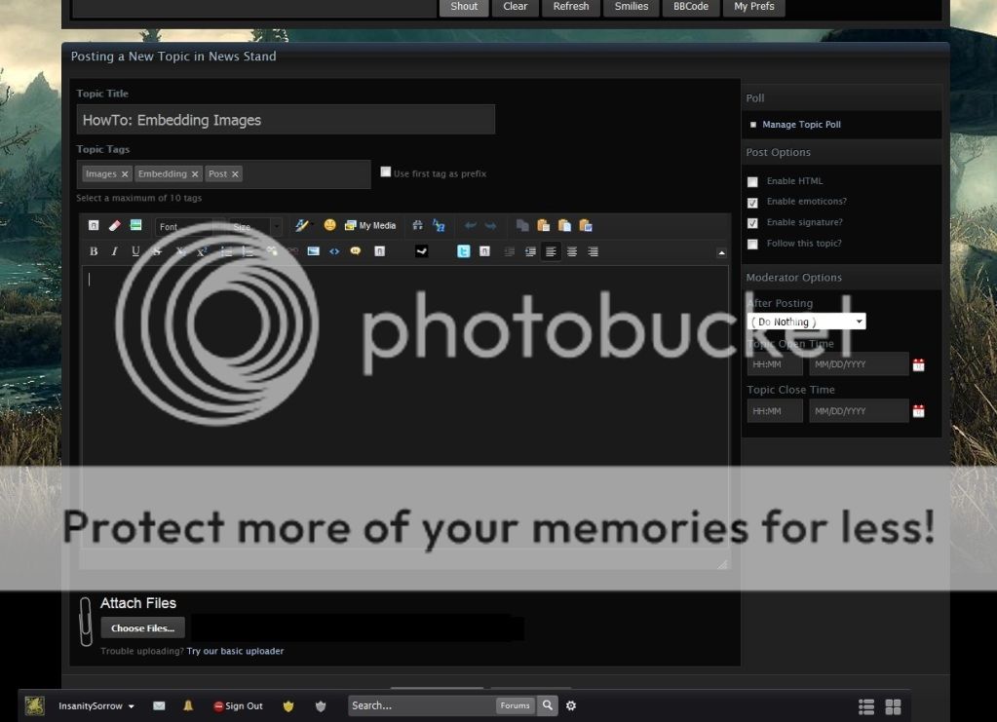Click the increase indent icon
The height and width of the screenshot is (722, 997).
click(x=530, y=251)
